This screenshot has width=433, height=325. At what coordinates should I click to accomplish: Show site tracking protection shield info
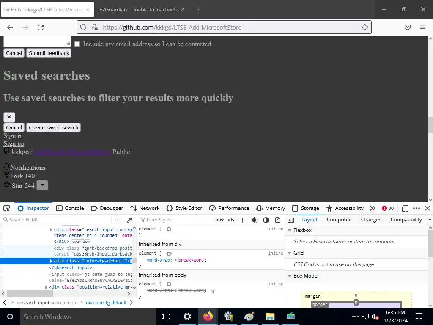point(83,27)
